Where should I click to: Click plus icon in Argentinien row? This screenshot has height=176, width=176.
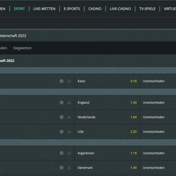point(61,153)
